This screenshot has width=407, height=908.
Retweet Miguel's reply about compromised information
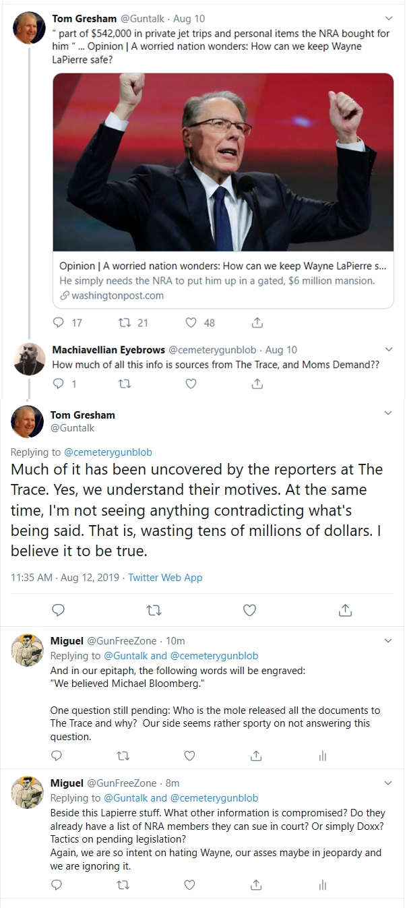point(123,884)
